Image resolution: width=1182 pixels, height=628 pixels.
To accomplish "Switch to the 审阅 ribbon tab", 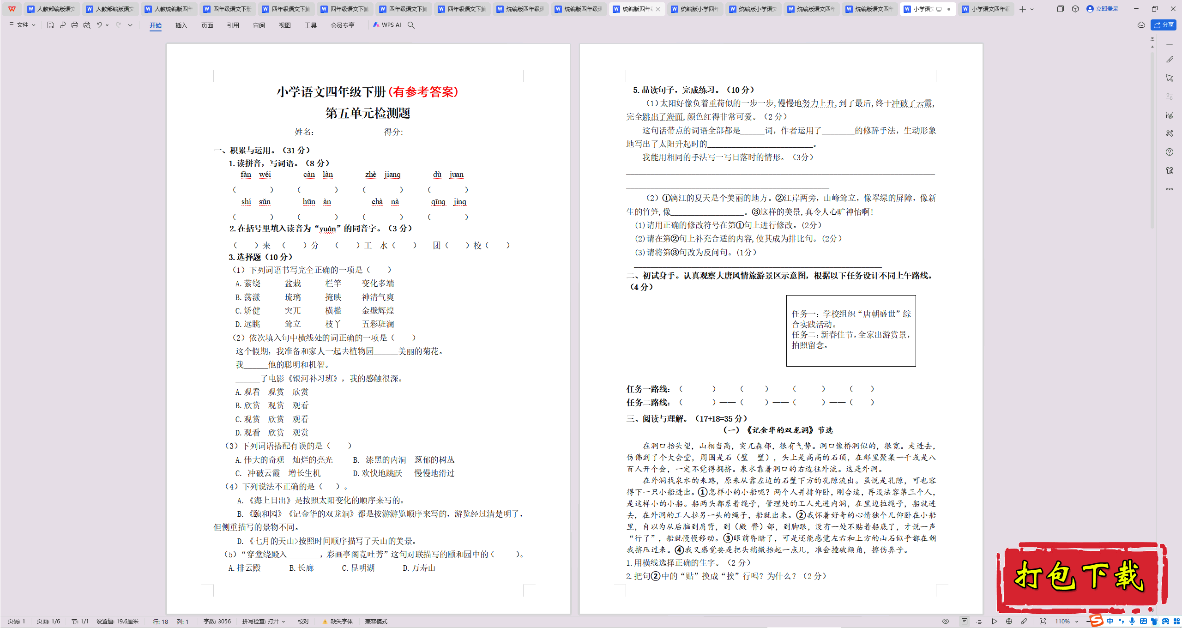I will coord(259,25).
